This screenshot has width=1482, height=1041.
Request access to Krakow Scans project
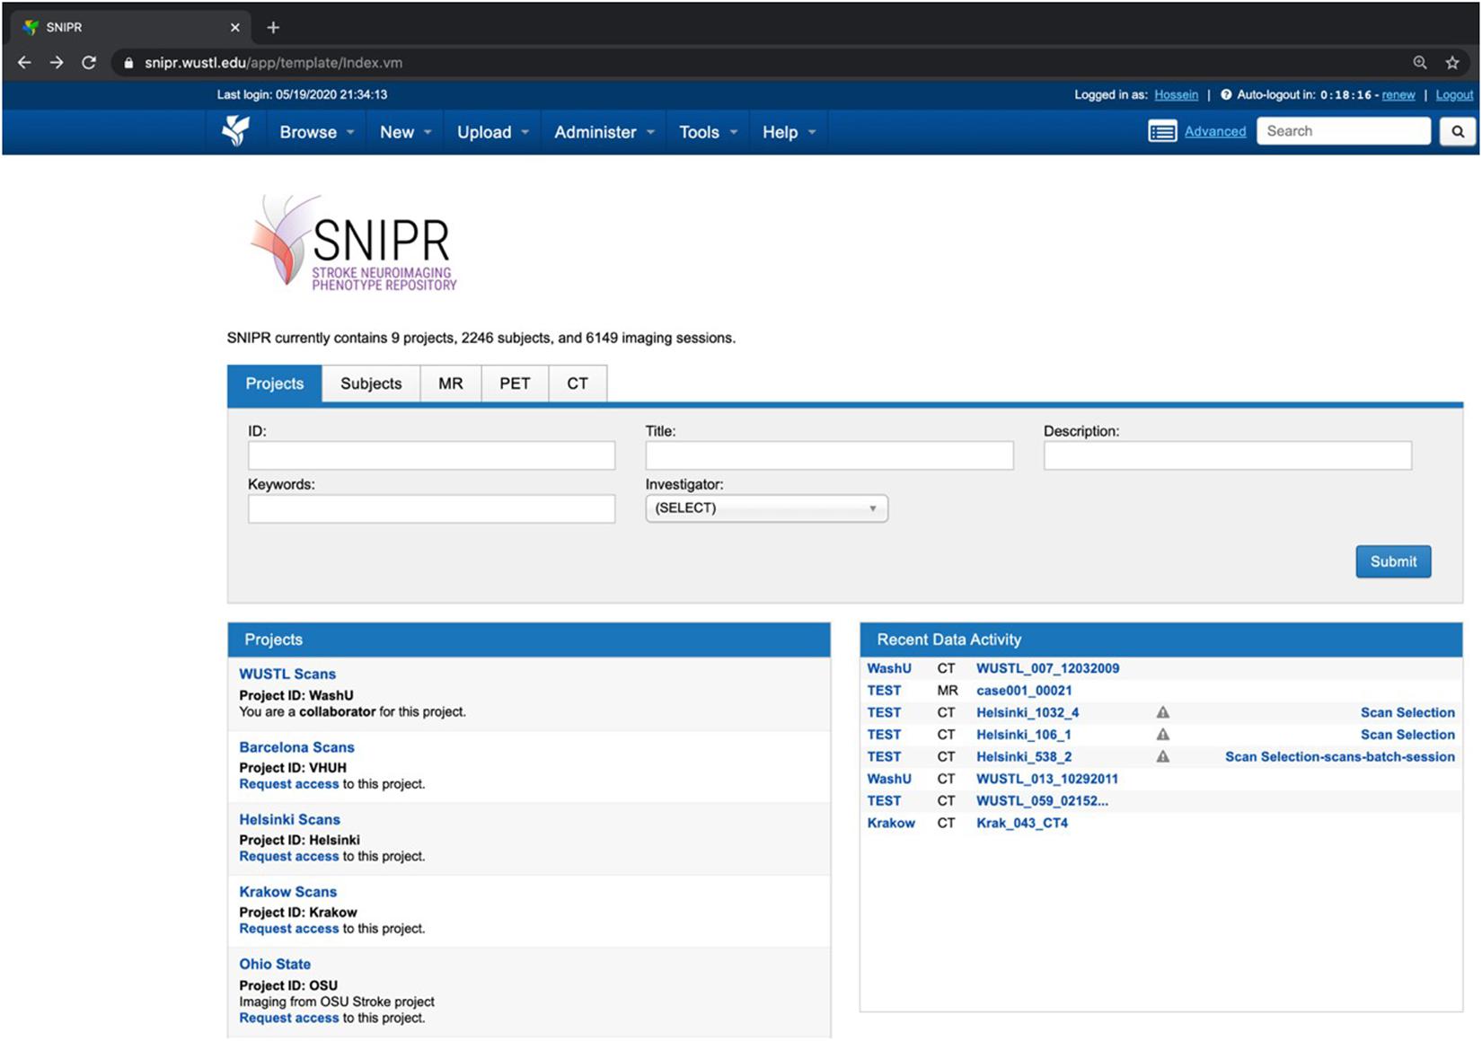pos(289,929)
